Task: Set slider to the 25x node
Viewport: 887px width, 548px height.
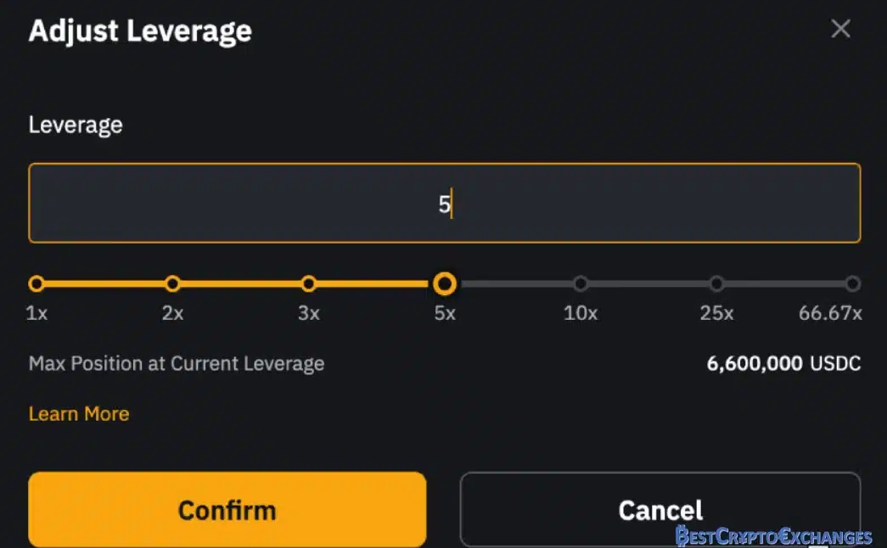Action: tap(716, 283)
